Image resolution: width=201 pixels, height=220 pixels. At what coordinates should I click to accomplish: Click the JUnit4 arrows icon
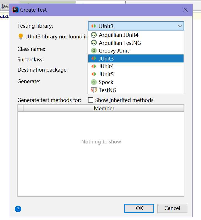[x=94, y=66]
